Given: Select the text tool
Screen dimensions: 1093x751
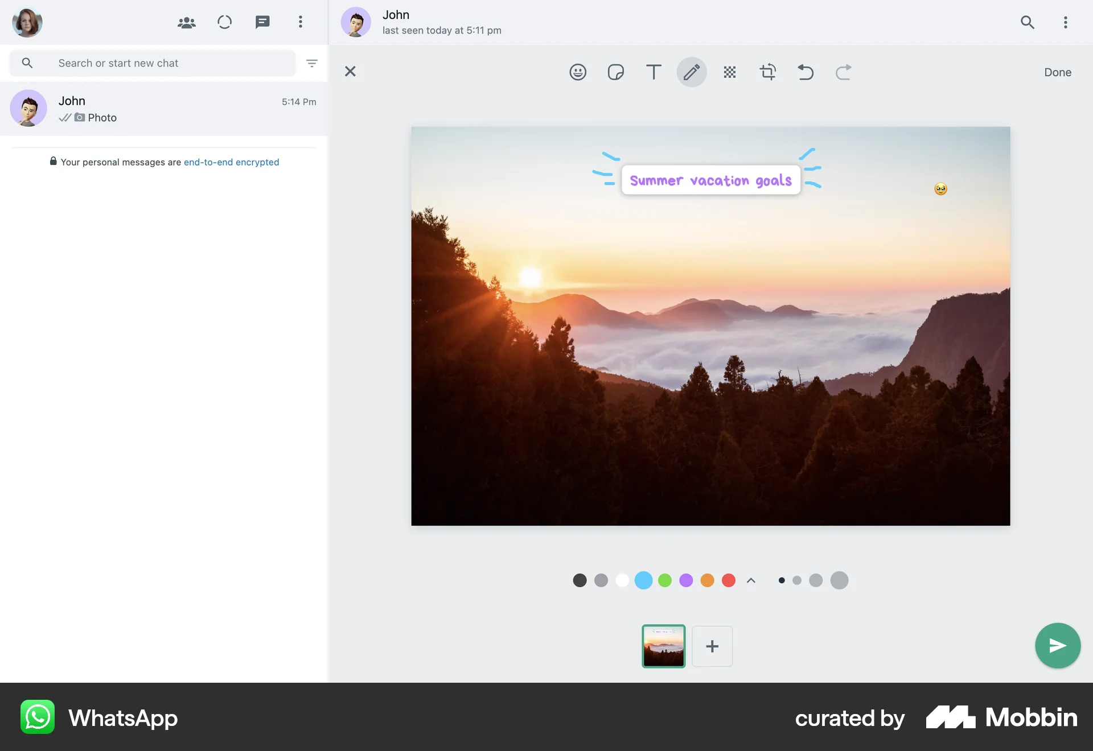Looking at the screenshot, I should point(654,72).
